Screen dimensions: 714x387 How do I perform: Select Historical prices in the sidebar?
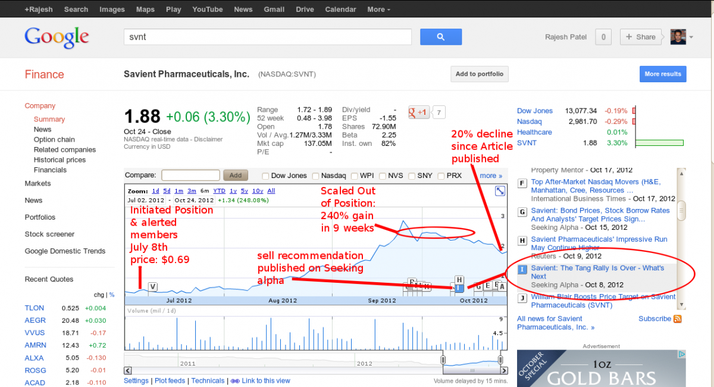coord(59,160)
